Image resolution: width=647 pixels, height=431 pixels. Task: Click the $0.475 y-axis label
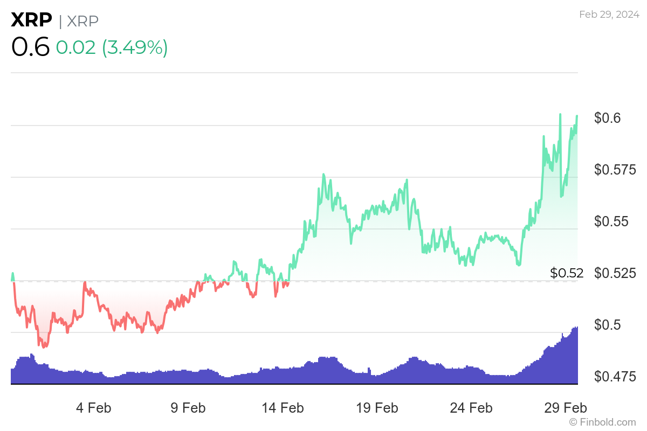[615, 376]
